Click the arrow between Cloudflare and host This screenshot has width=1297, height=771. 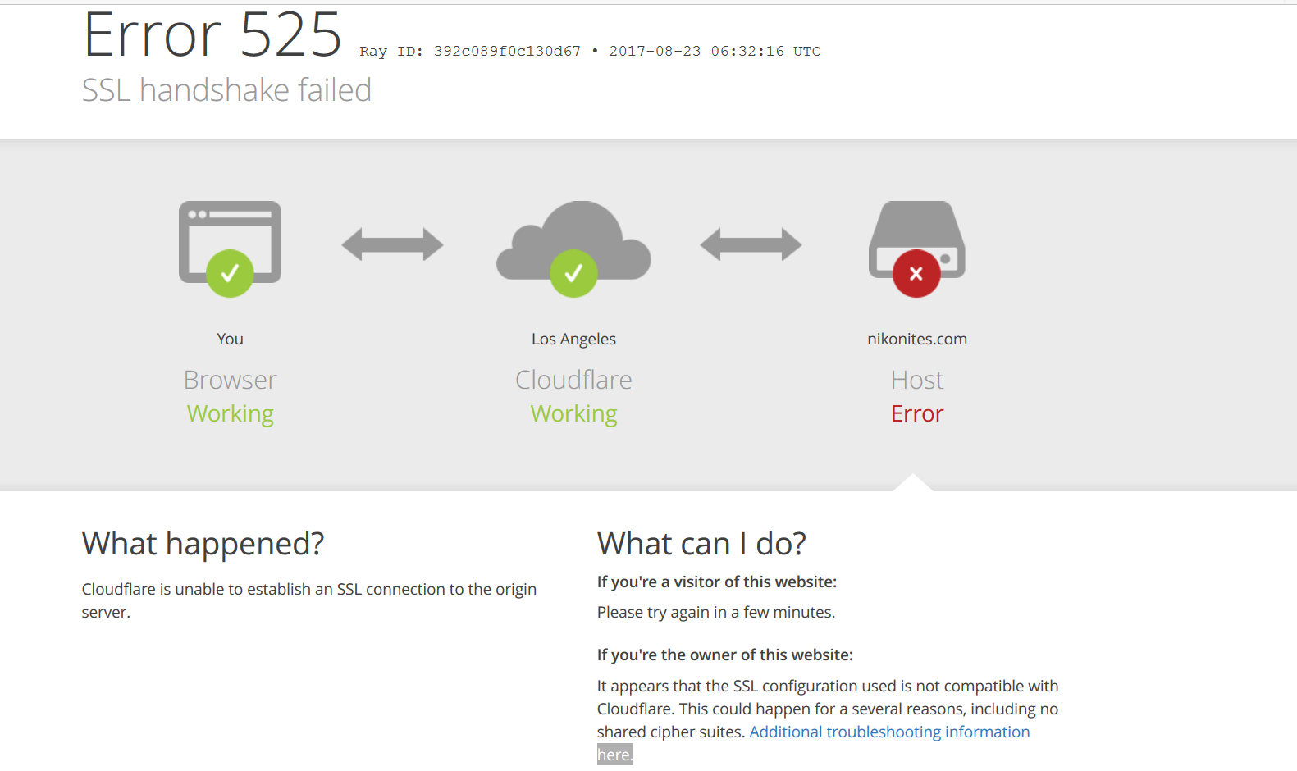[751, 244]
